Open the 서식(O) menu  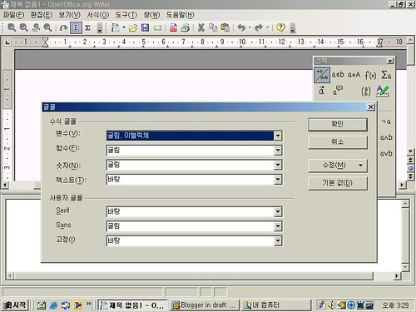[x=98, y=15]
